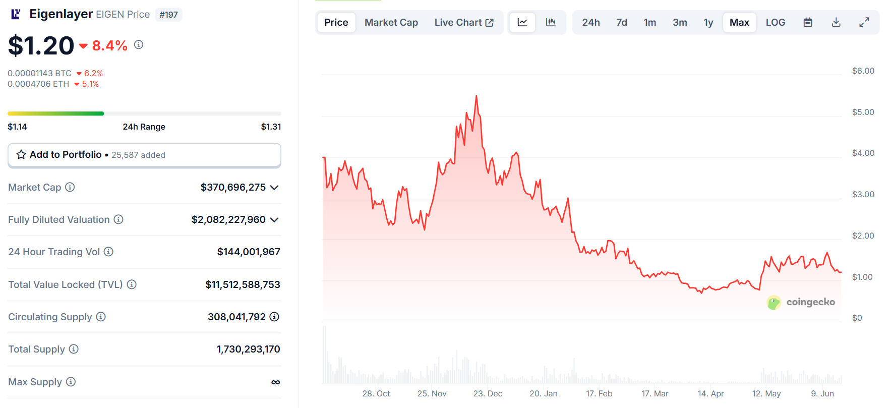This screenshot has height=408, width=891.
Task: Click the $11,512,588,753 TVL value
Action: [243, 284]
